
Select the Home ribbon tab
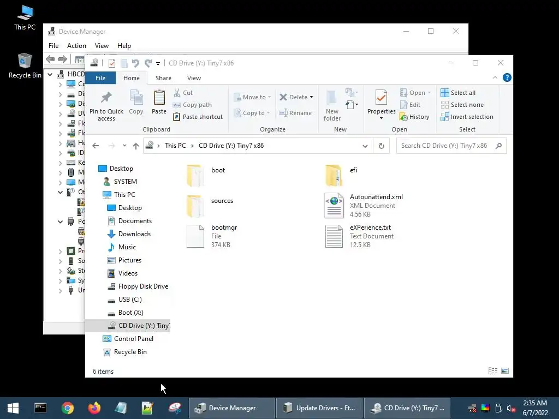click(132, 78)
